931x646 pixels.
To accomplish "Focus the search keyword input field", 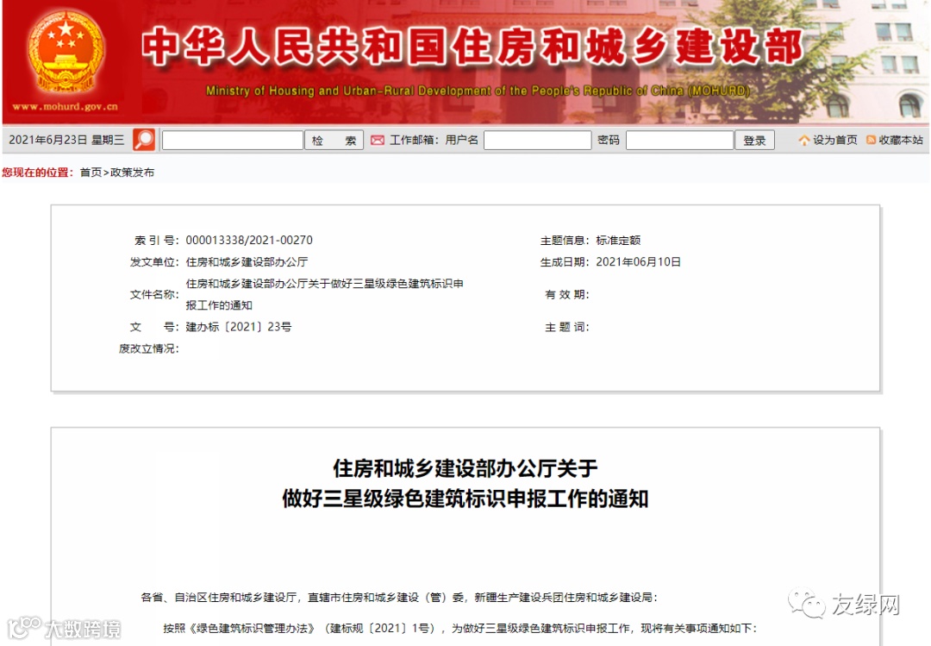I will coord(233,141).
